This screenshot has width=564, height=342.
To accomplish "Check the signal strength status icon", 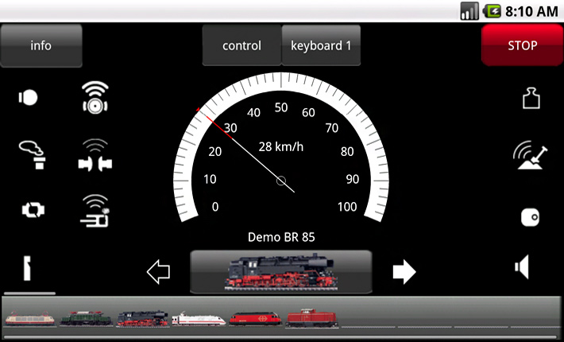I will 469,11.
